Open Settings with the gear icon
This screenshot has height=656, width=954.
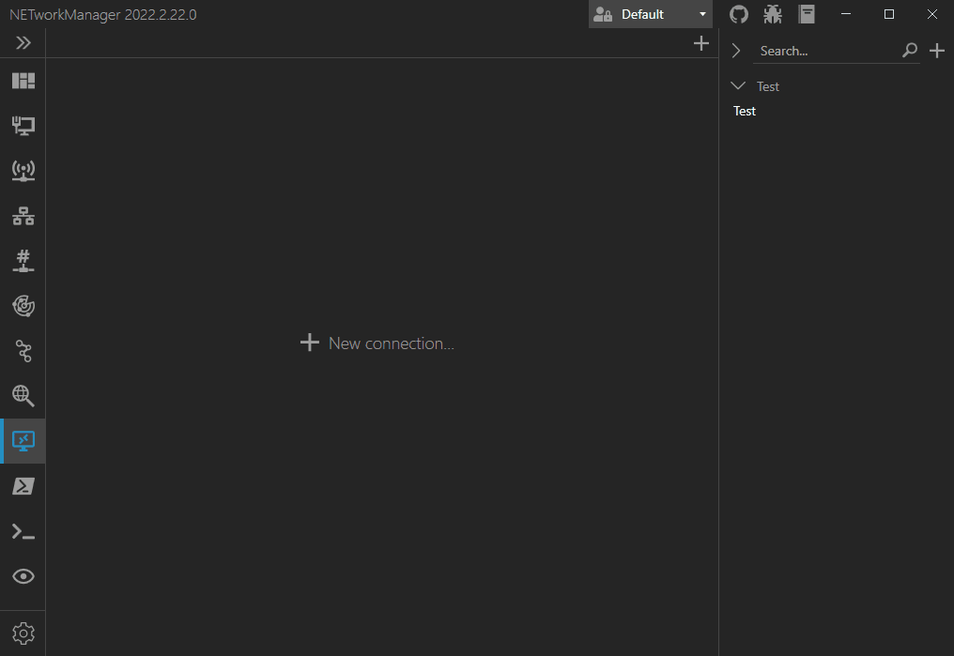pyautogui.click(x=23, y=633)
